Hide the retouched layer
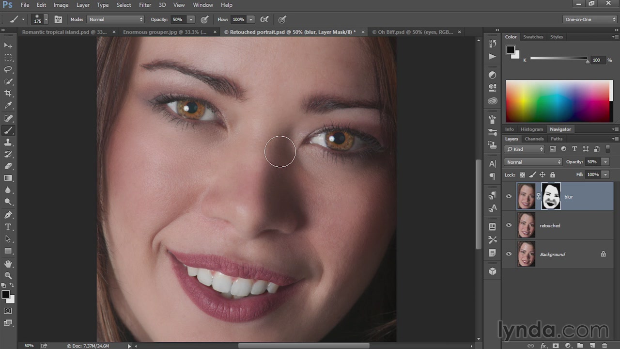 click(509, 225)
